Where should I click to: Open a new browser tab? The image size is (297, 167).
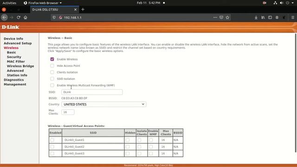(x=83, y=9)
